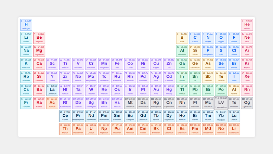Select the Helium element cell
Screen dimensions: 273x154
(247, 25)
